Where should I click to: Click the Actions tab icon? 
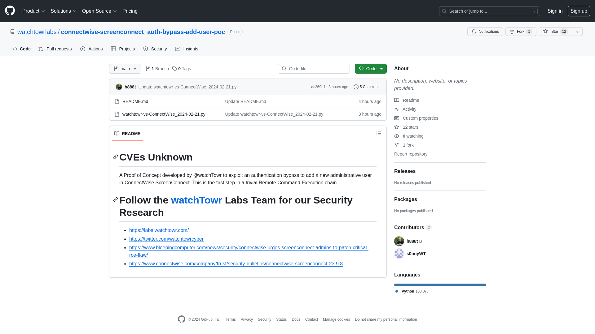83,49
